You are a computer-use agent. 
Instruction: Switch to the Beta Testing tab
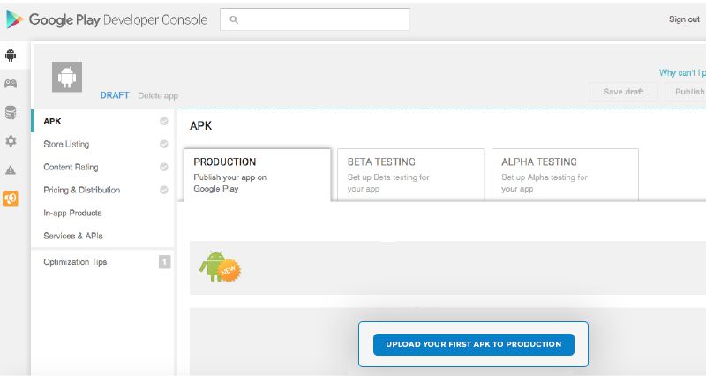pos(411,175)
